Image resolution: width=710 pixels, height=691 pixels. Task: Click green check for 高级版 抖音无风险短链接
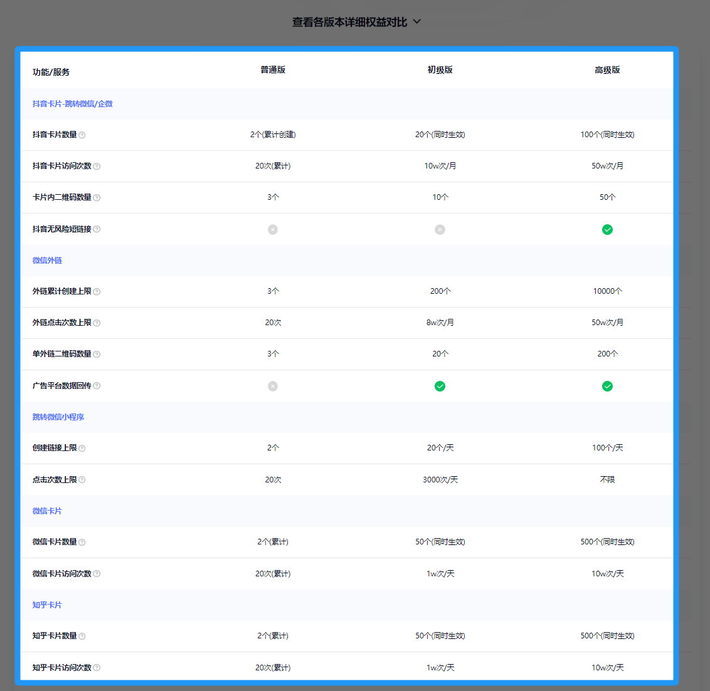pos(607,229)
